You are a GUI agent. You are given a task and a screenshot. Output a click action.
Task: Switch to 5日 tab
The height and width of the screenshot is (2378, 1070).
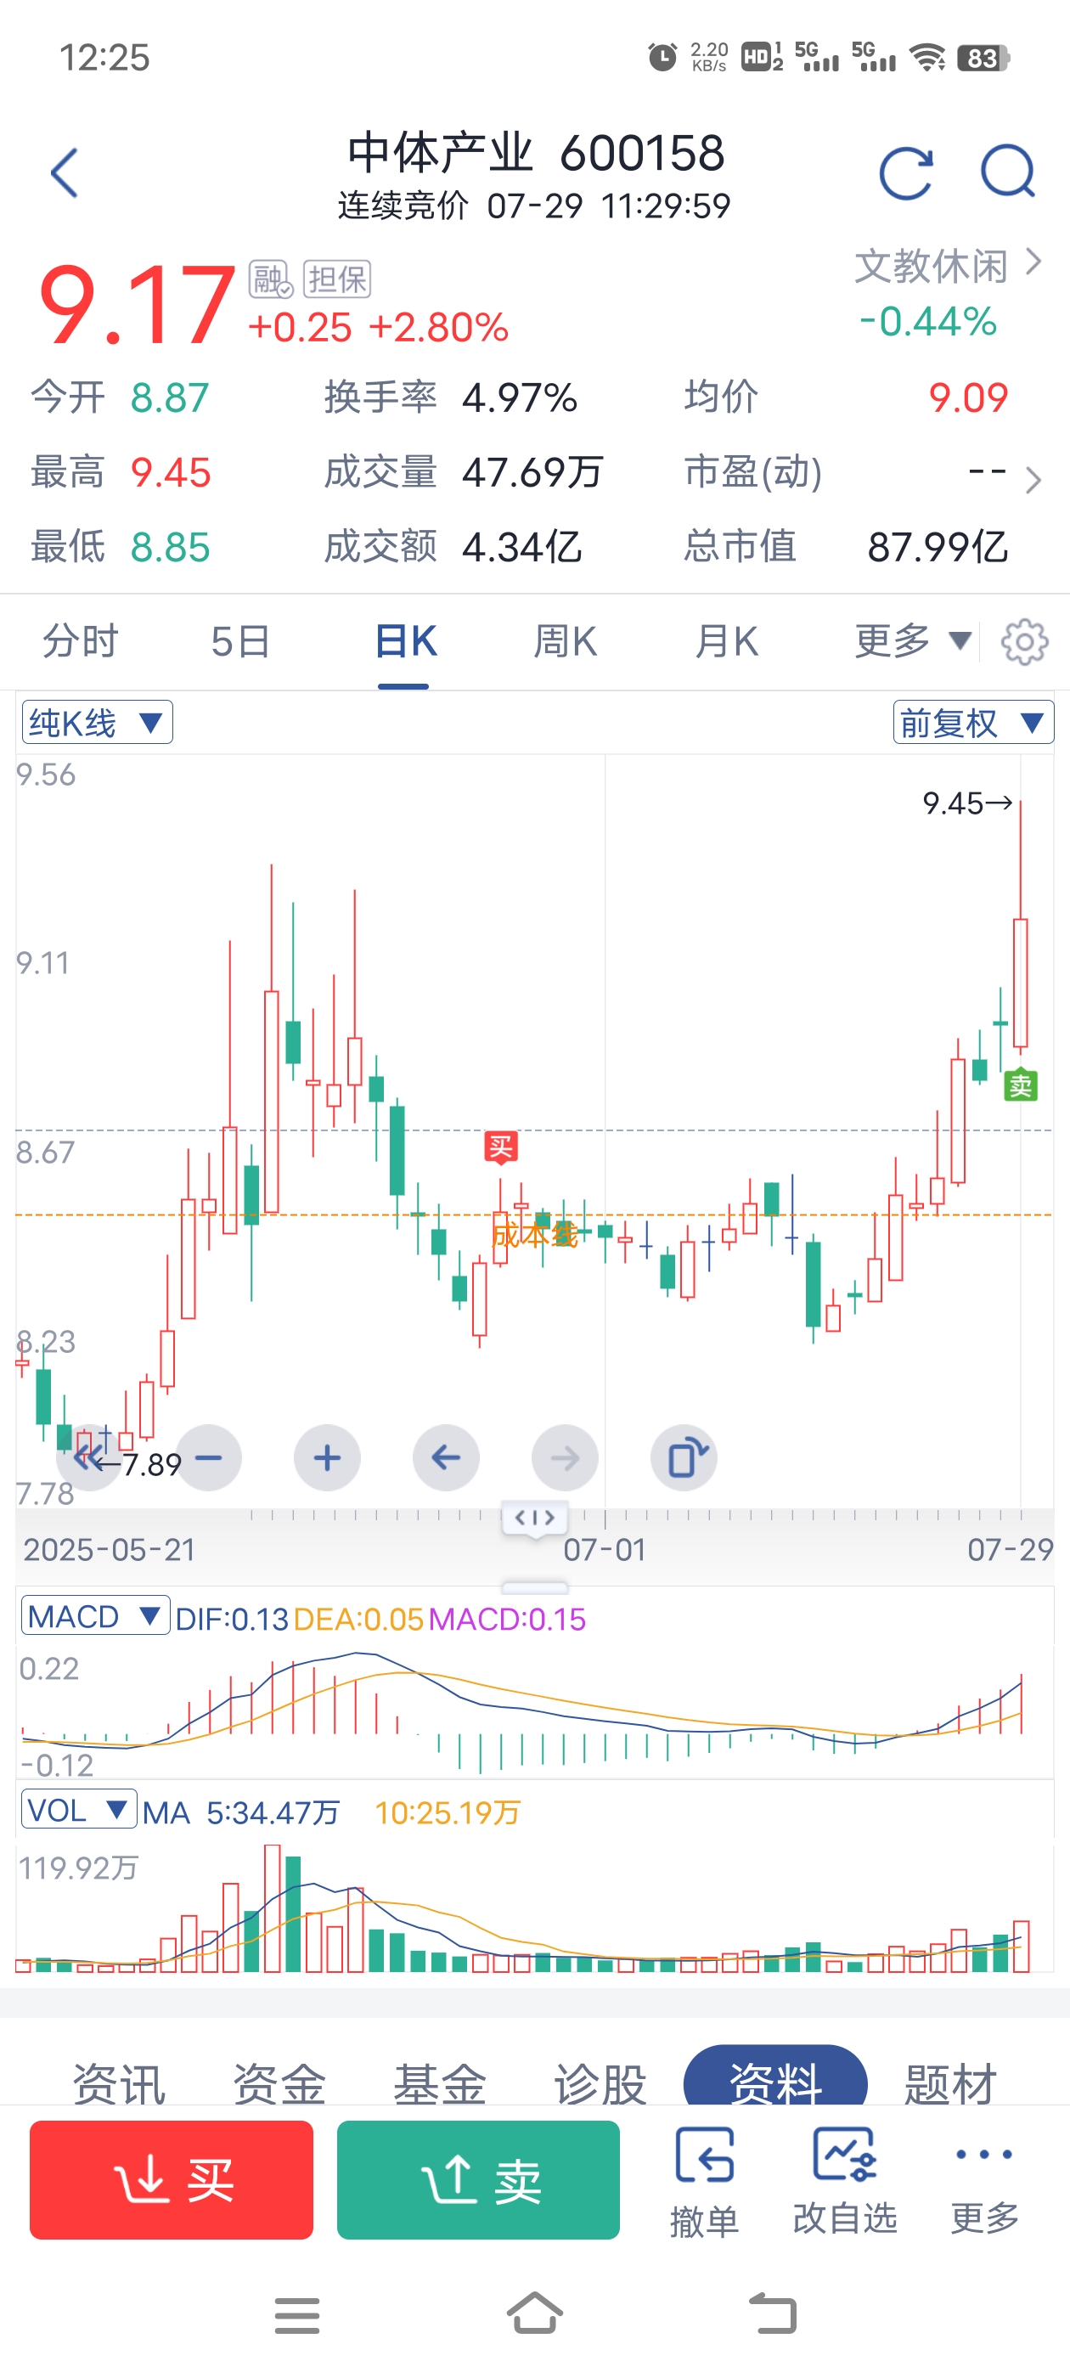click(240, 640)
